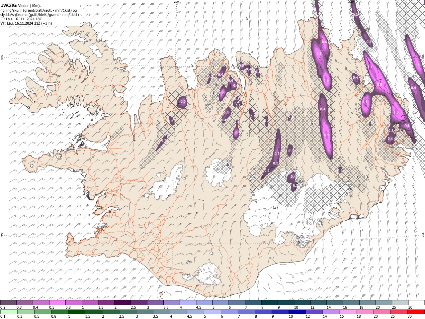425x319 pixels.
Task: Click the "20W" longitude label at top edge
Action: (177, 2)
